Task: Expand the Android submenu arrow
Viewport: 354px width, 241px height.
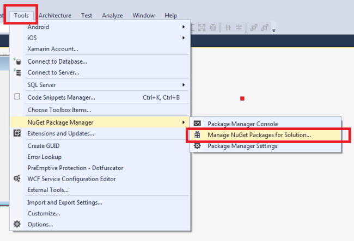Action: tap(184, 27)
